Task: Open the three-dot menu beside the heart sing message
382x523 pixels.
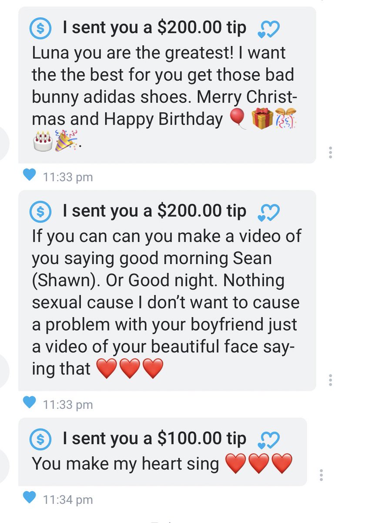Action: (x=321, y=475)
